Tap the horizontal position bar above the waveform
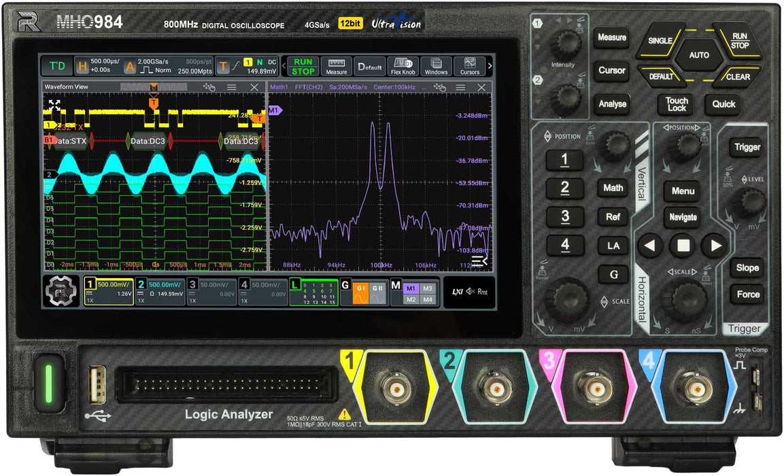The width and height of the screenshot is (784, 476). [x=154, y=88]
